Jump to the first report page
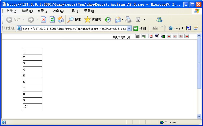Screen dimensions: 203x126 point(169,36)
